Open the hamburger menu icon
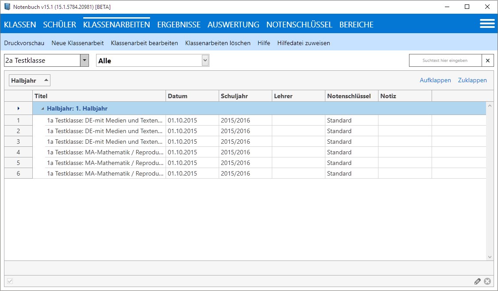Screen dimensions: 498x291 point(487,24)
